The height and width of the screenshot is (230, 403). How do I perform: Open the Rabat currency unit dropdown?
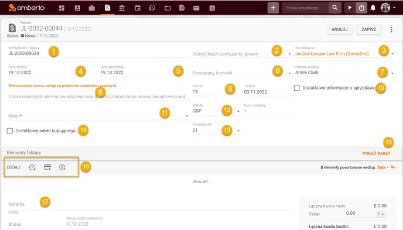click(x=381, y=214)
